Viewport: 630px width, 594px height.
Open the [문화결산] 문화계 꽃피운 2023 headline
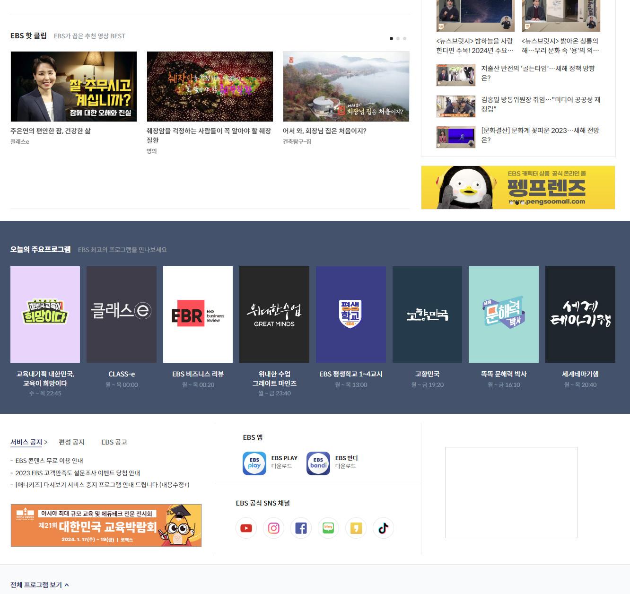(540, 135)
